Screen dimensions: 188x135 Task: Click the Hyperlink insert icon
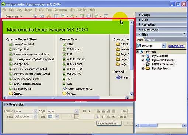pos(35,16)
